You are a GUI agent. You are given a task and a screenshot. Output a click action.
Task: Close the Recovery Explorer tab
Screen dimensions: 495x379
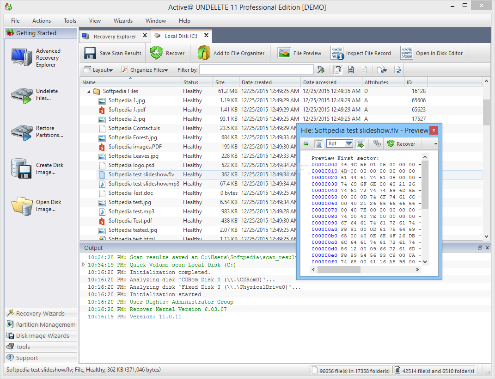pyautogui.click(x=145, y=36)
